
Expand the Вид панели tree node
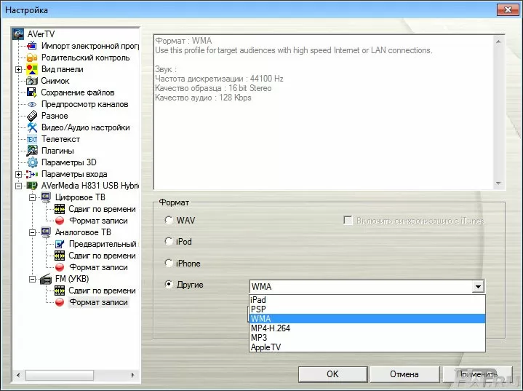tap(18, 69)
